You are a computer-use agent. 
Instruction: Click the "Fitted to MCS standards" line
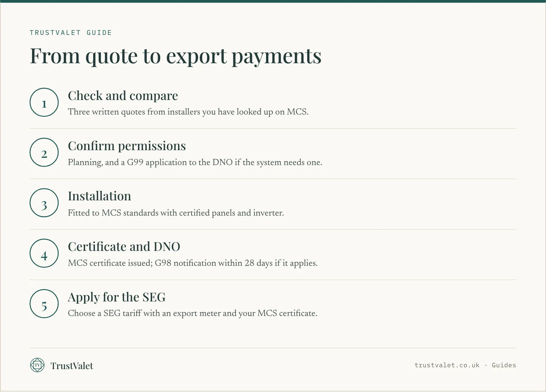pyautogui.click(x=176, y=213)
